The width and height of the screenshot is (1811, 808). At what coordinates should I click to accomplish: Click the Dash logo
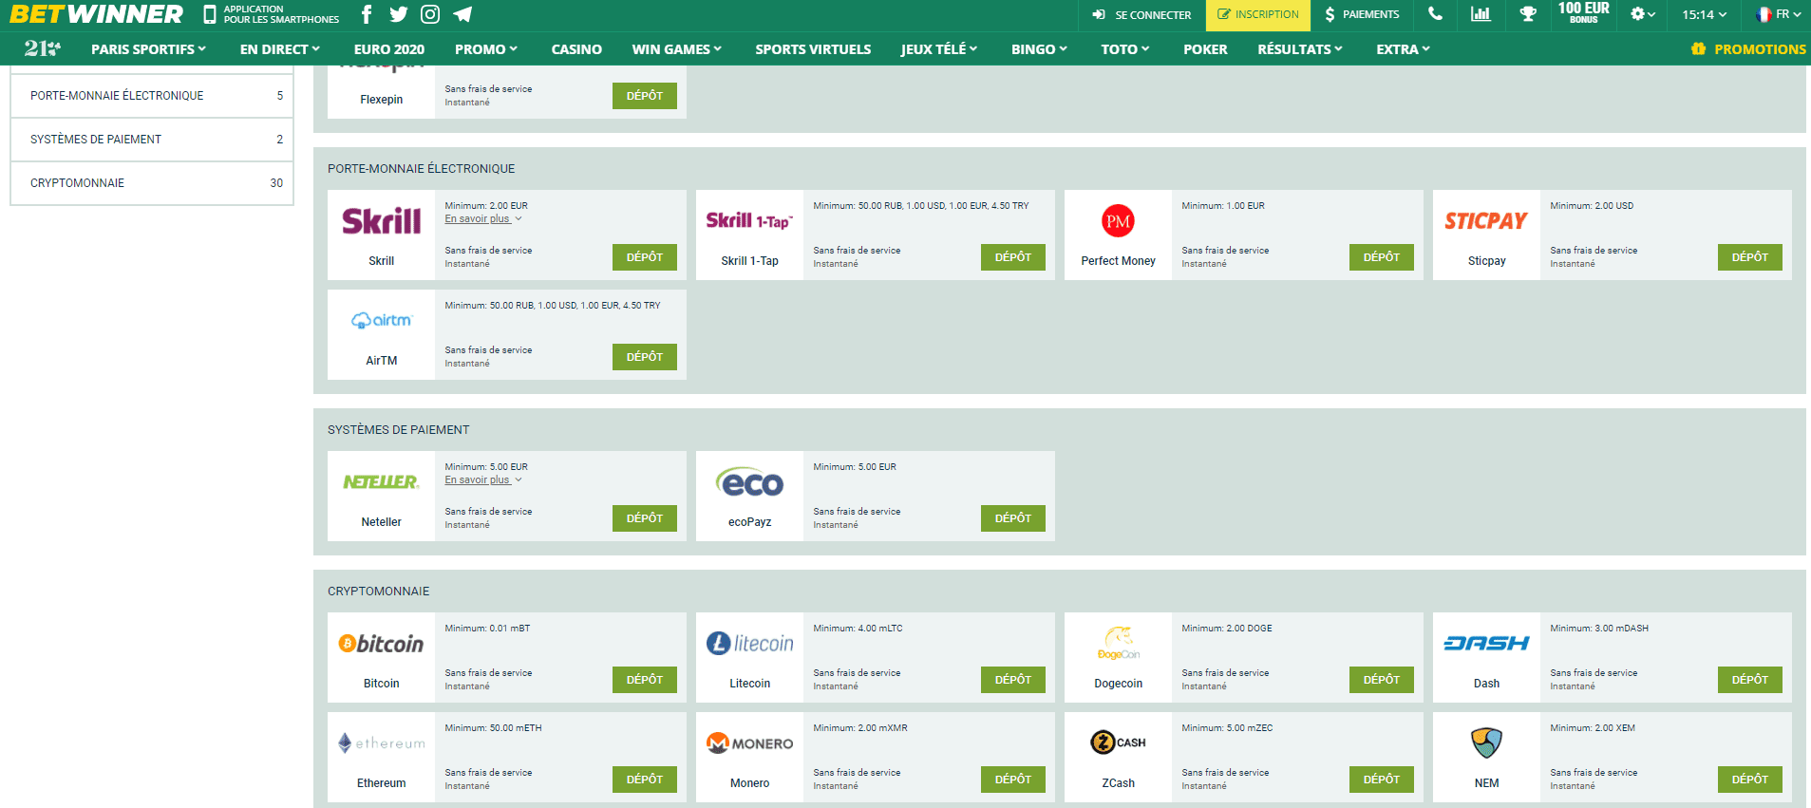(x=1486, y=644)
